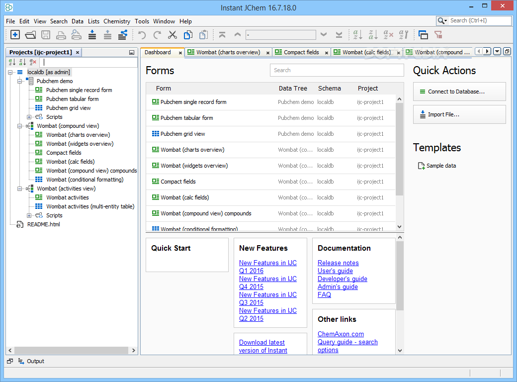The width and height of the screenshot is (517, 382).
Task: Close the Dashboard tab
Action: [x=180, y=52]
